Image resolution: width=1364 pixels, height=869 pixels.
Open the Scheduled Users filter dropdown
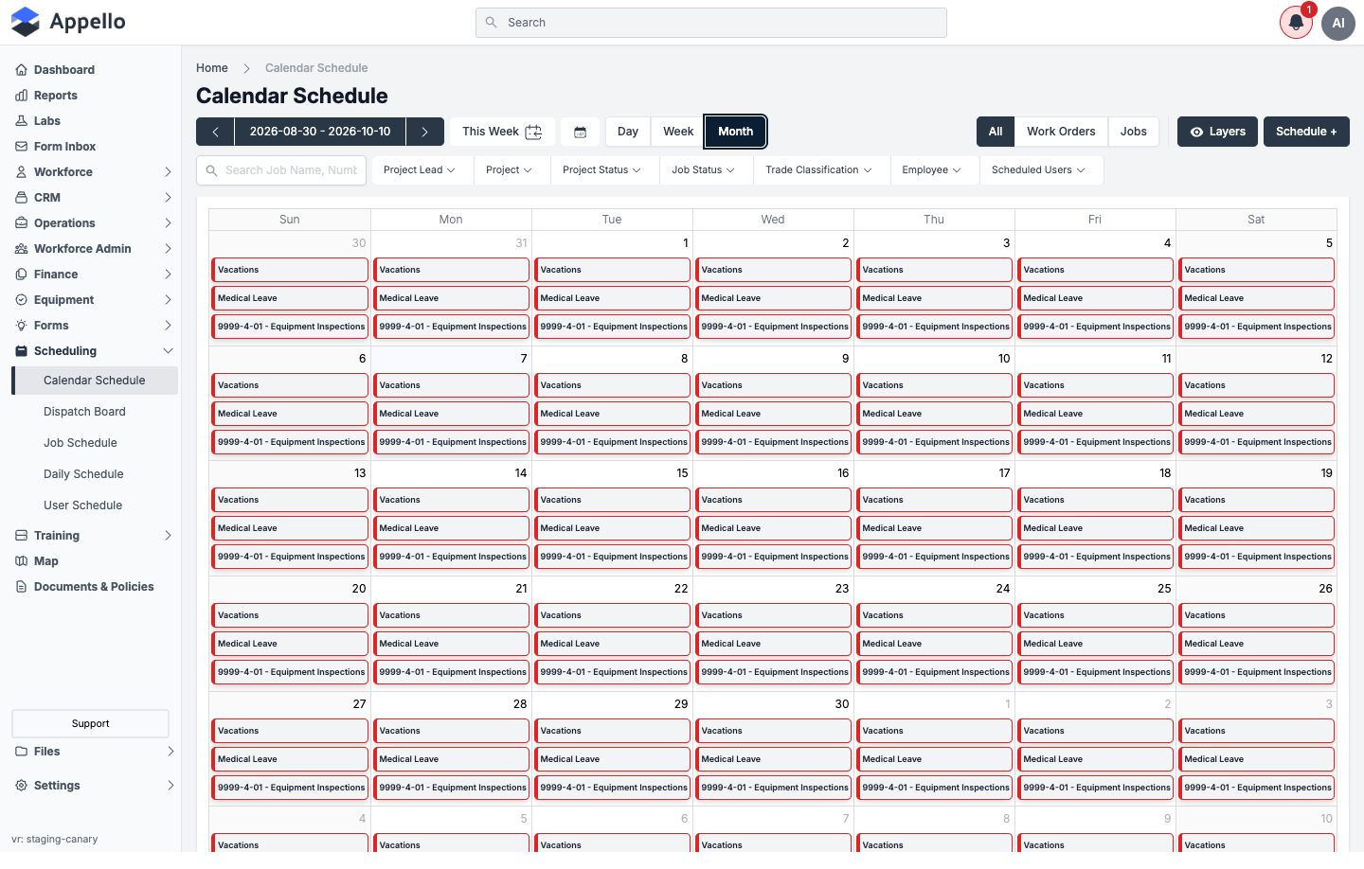point(1038,170)
